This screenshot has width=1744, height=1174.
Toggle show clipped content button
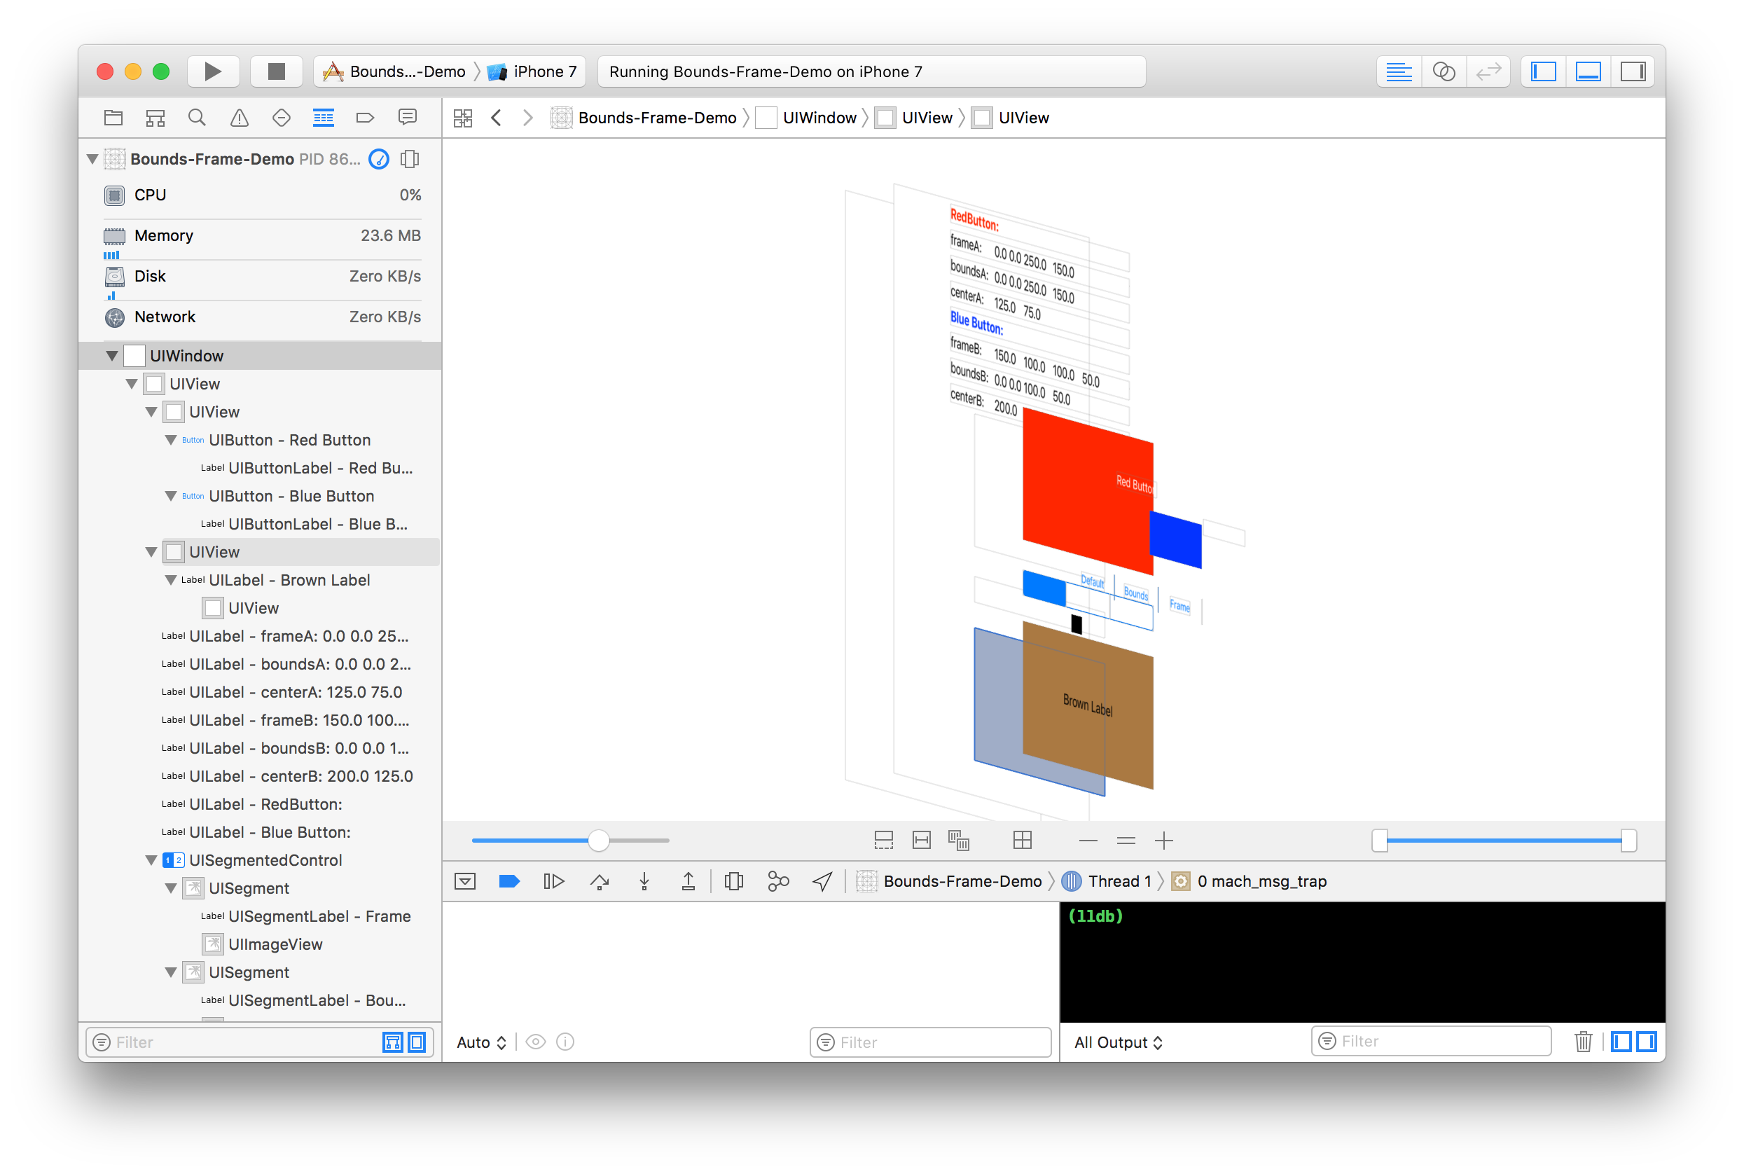pyautogui.click(x=883, y=840)
